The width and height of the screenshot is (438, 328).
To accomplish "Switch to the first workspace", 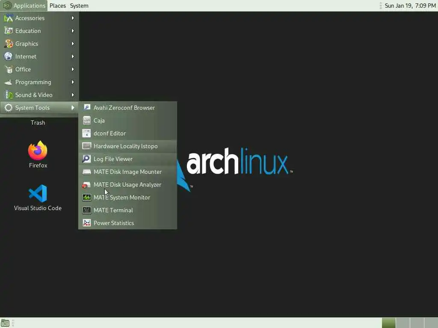I will [x=388, y=323].
